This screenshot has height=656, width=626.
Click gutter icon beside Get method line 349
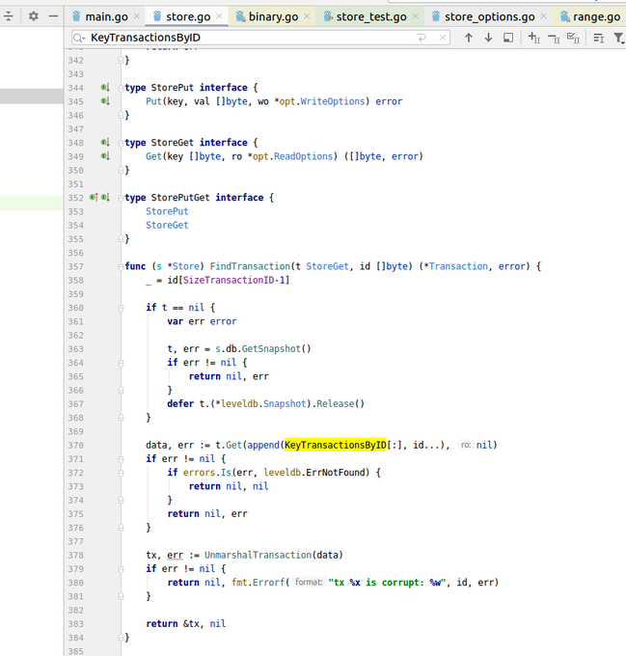[x=105, y=156]
